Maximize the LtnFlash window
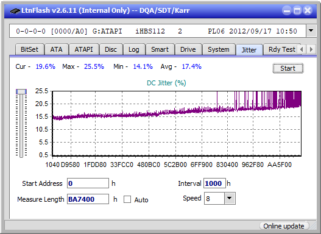The width and height of the screenshot is (321, 234). pos(297,10)
